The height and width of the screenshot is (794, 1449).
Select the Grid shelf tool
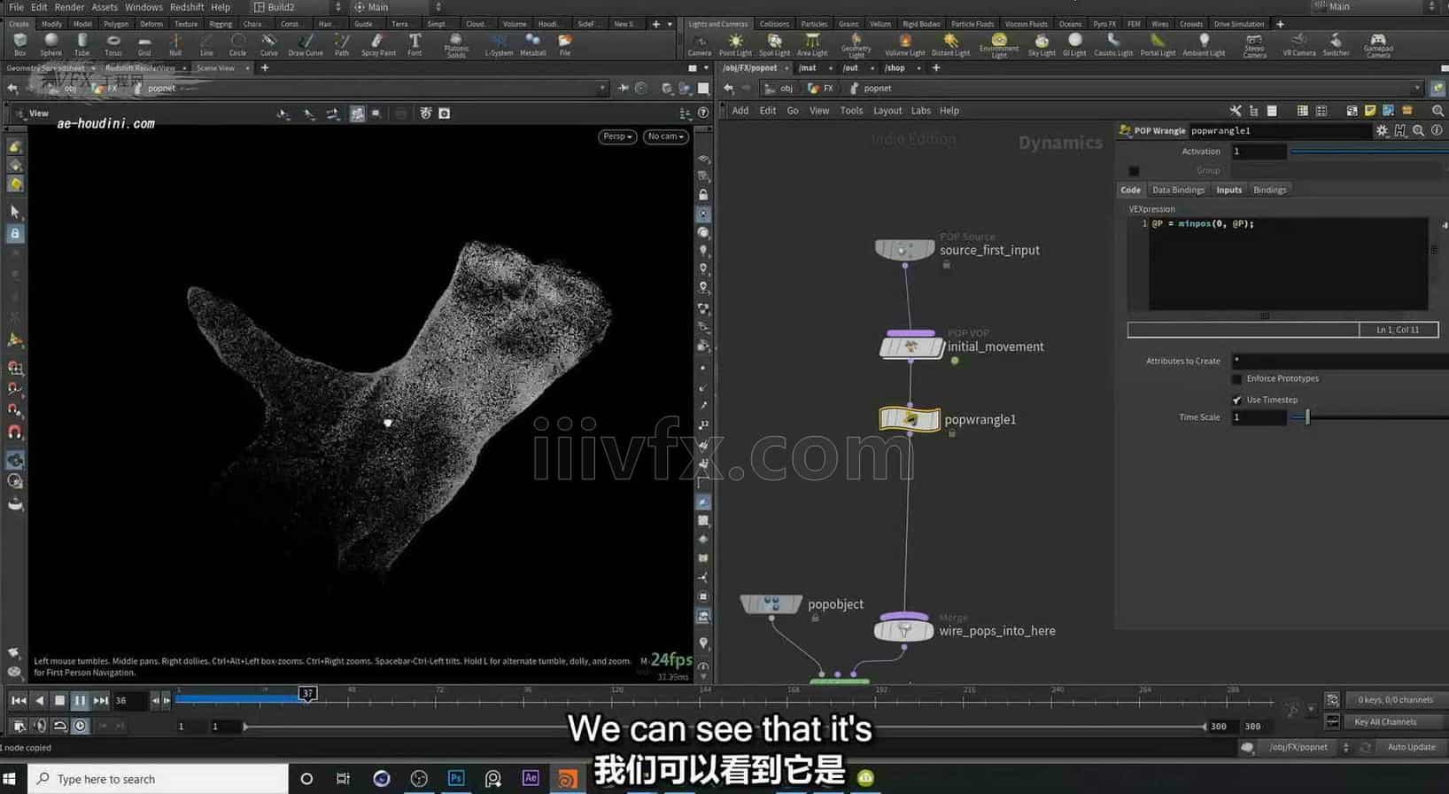point(144,44)
